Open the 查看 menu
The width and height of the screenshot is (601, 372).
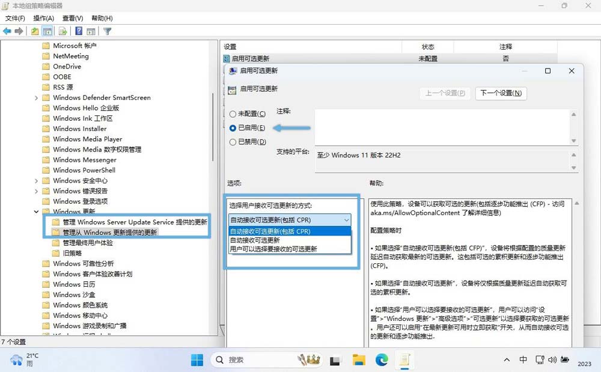coord(71,18)
